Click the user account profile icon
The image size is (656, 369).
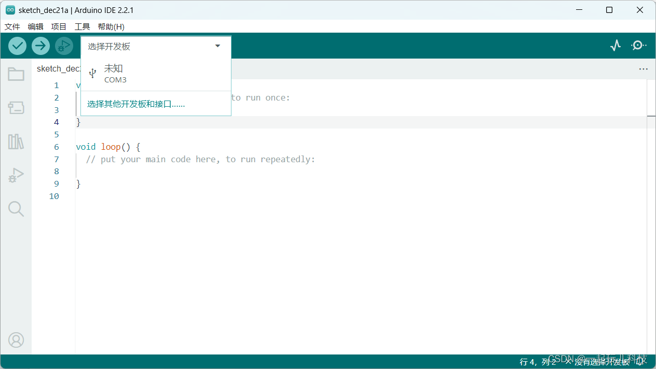[x=16, y=340]
